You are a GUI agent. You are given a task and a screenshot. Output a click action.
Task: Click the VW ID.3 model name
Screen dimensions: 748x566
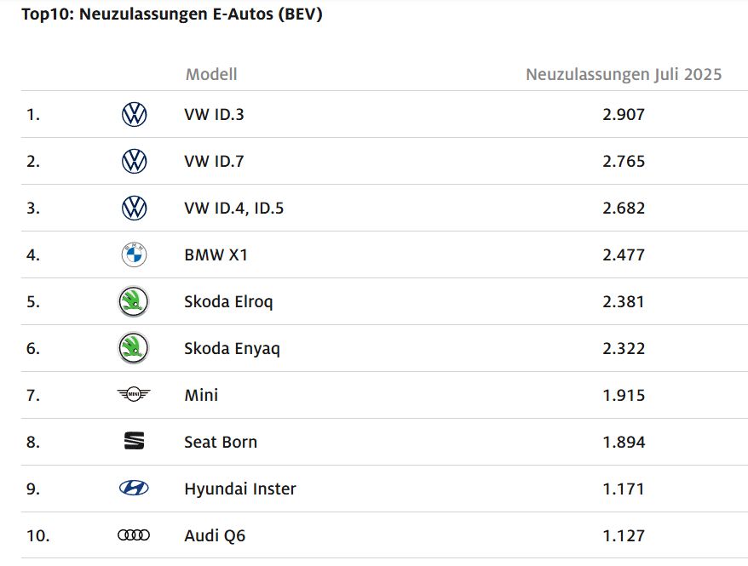pos(214,114)
